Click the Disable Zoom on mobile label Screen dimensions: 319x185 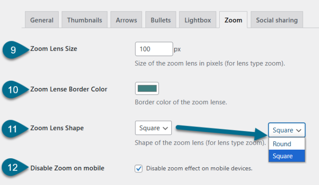tap(68, 168)
